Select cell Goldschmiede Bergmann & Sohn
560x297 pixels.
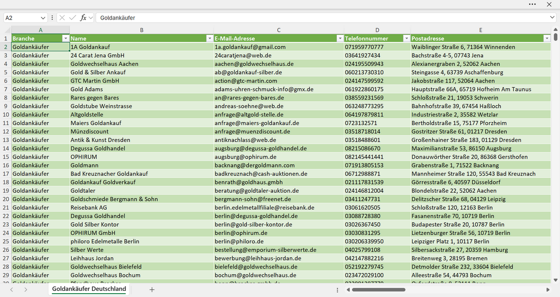click(141, 199)
